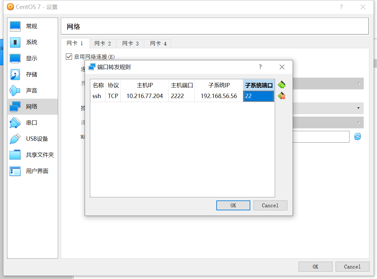Click OK in the settings window

click(x=315, y=267)
